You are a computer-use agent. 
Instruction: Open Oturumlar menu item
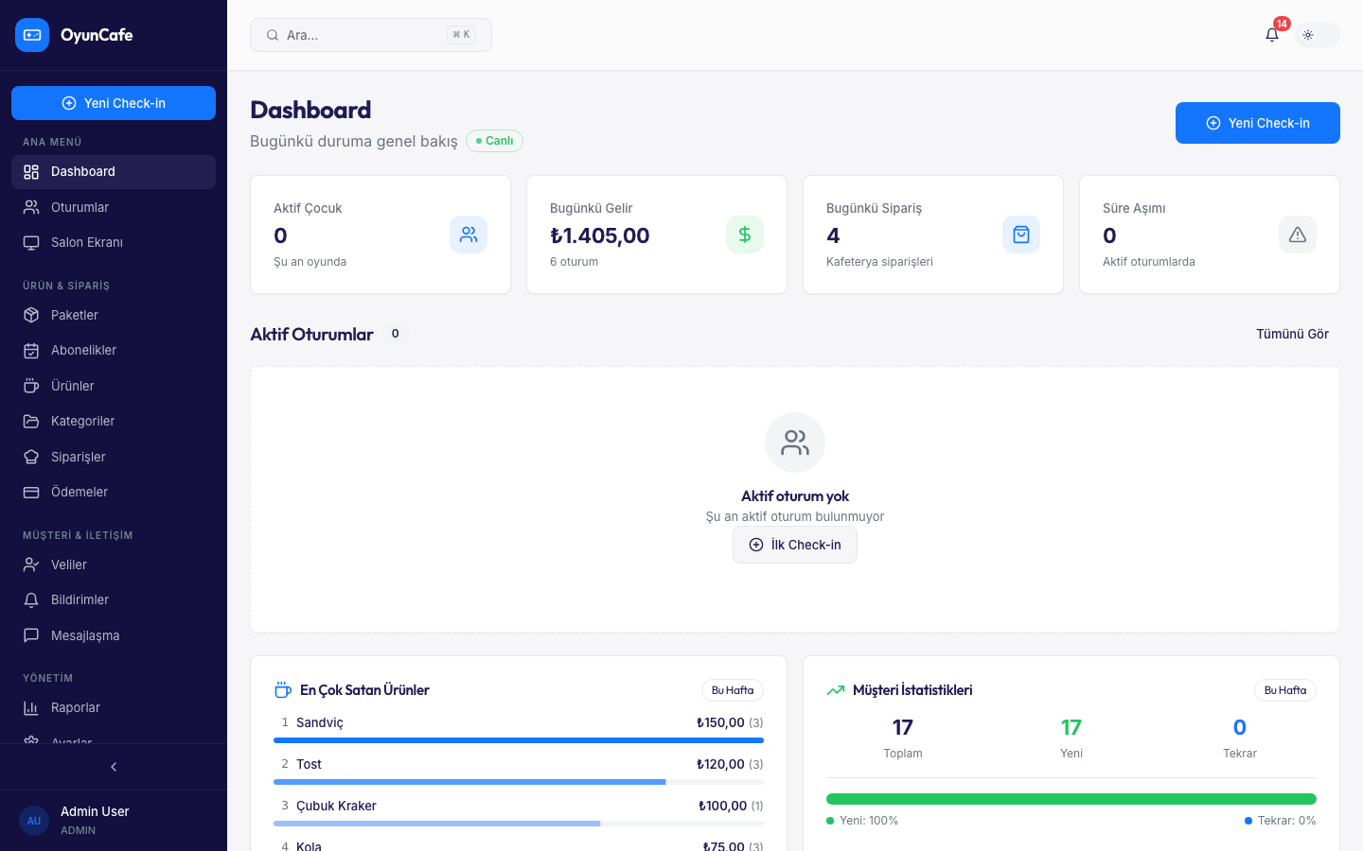(114, 207)
